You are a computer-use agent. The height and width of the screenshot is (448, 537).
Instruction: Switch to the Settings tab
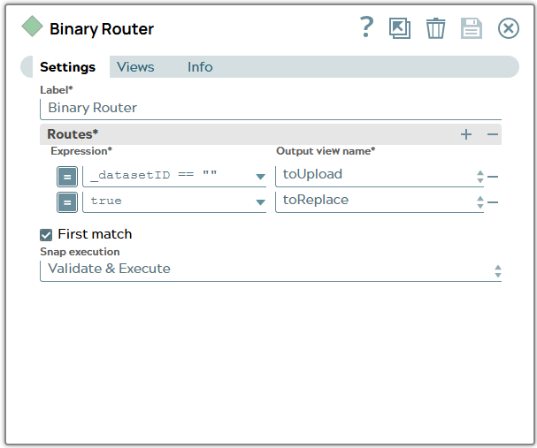point(67,66)
